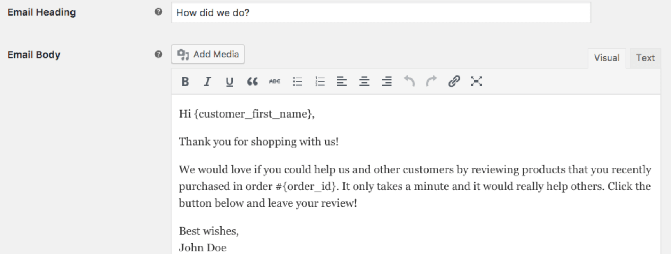
Task: Insert a bulleted list
Action: tap(298, 82)
